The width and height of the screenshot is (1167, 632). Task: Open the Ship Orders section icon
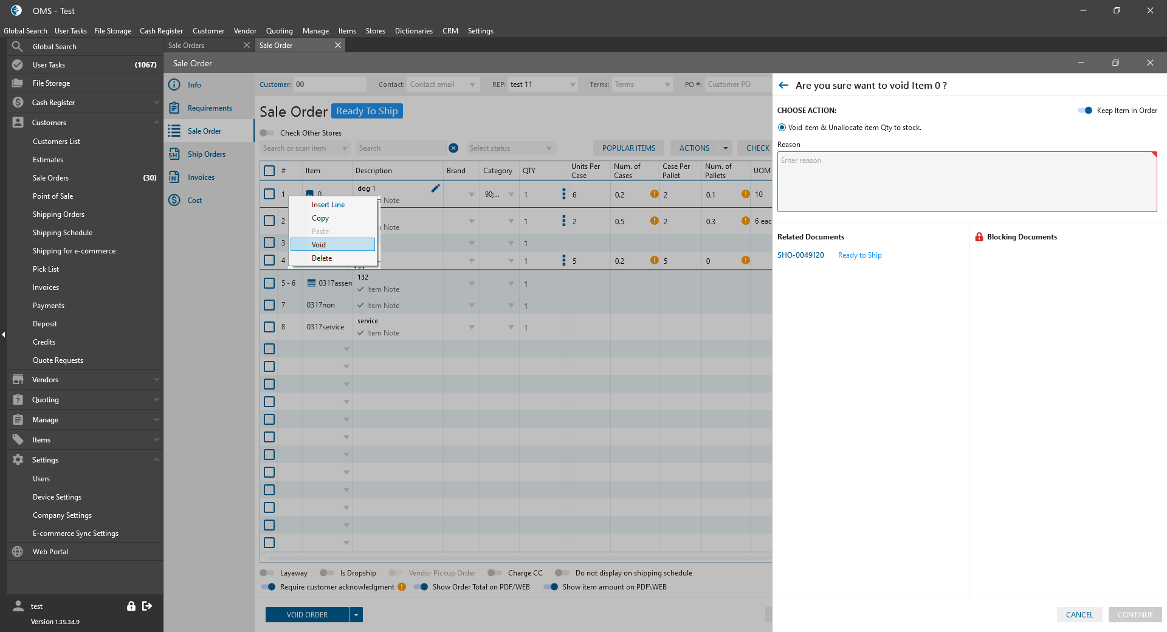coord(174,154)
